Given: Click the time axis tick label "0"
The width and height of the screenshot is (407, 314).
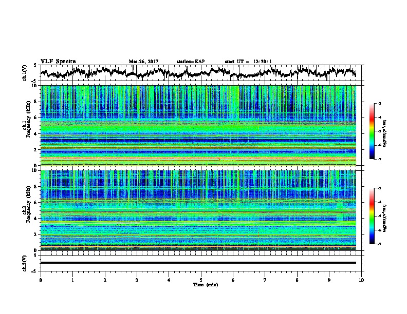Looking at the screenshot, I should (x=41, y=280).
